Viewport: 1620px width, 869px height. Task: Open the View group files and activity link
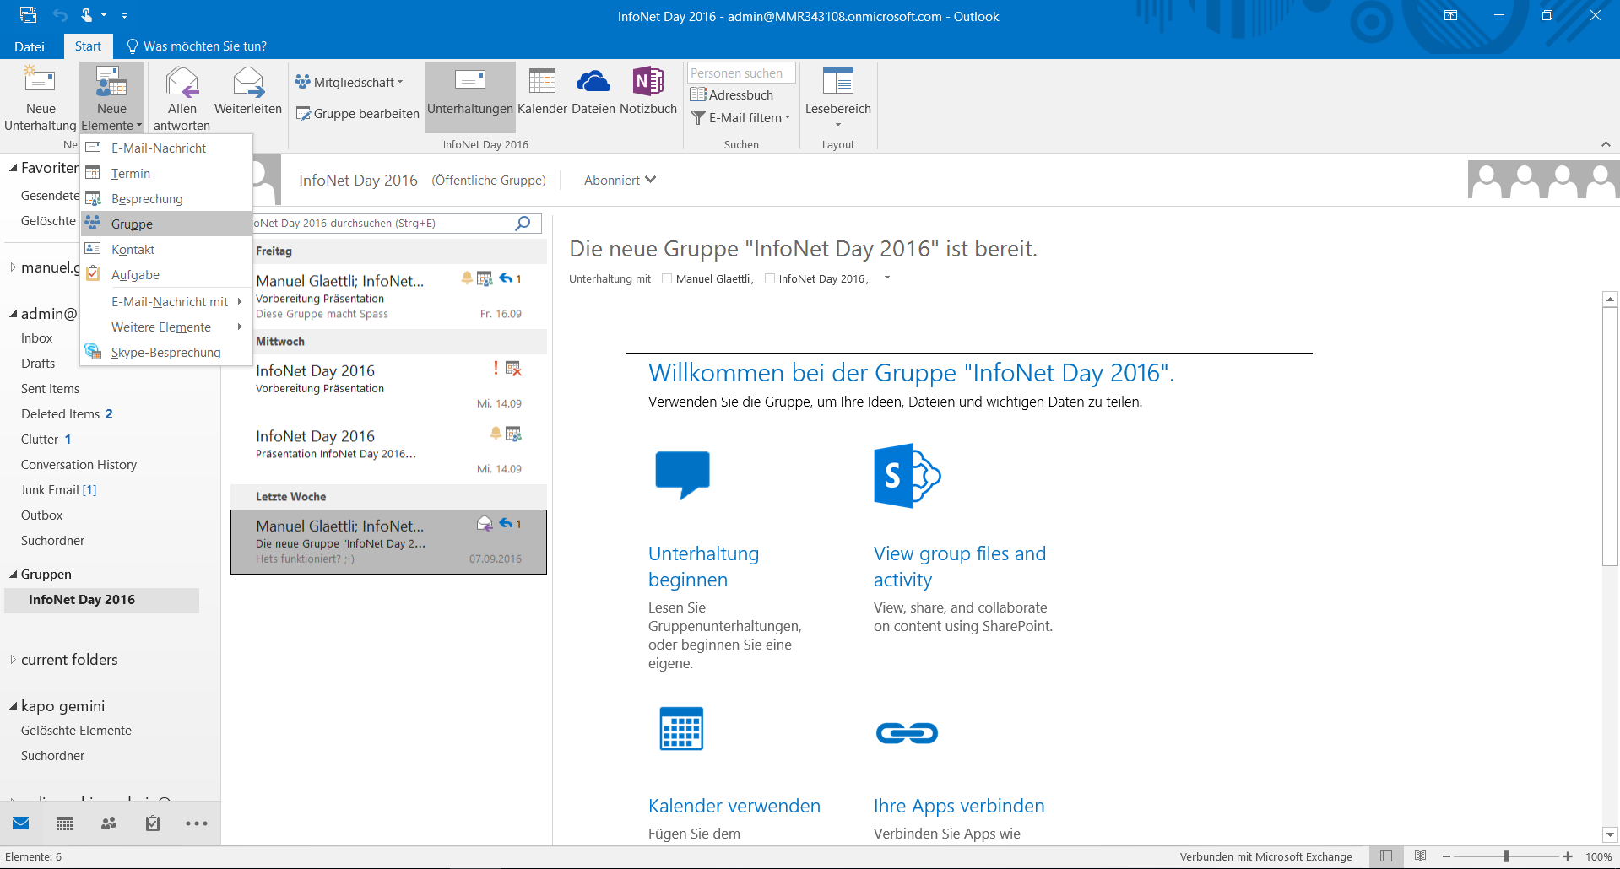(960, 567)
